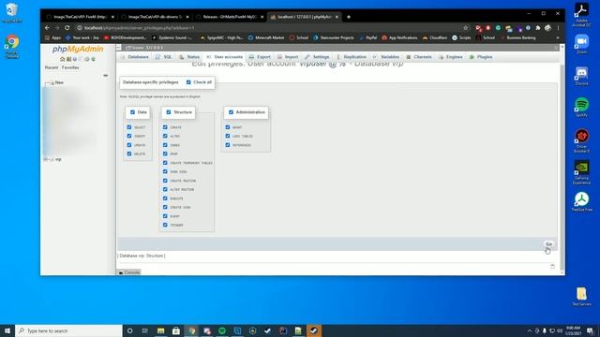Uncheck the LOCK TABLES privilege
The image size is (600, 337).
click(227, 136)
